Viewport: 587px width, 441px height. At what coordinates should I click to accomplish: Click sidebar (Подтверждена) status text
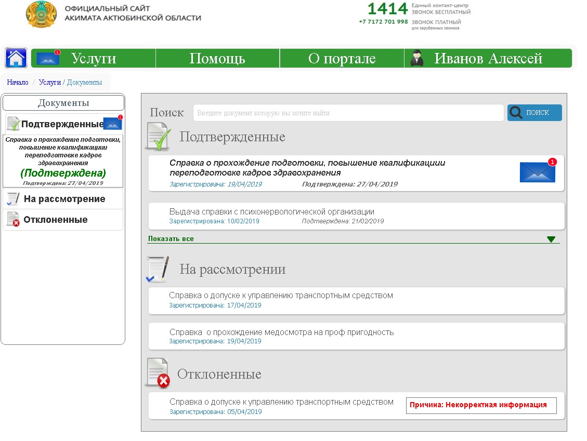click(x=63, y=173)
